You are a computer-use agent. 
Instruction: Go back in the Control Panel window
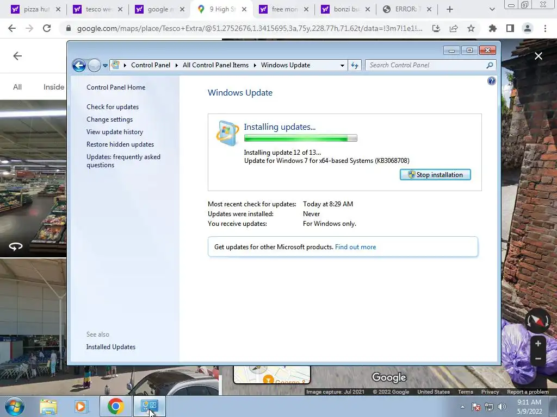[x=79, y=65]
